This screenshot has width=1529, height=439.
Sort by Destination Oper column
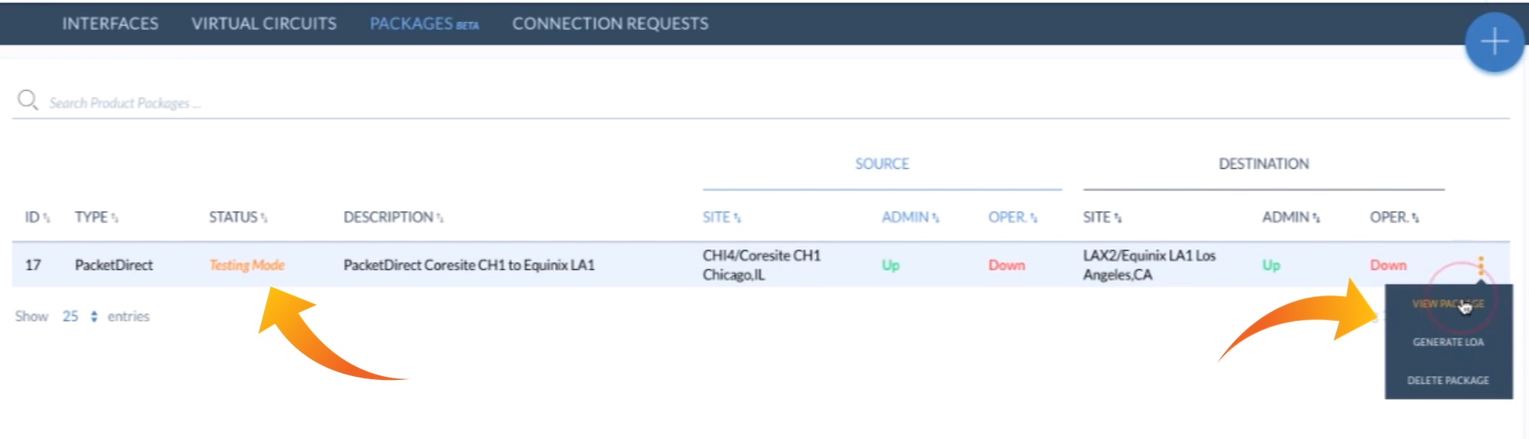point(1393,217)
